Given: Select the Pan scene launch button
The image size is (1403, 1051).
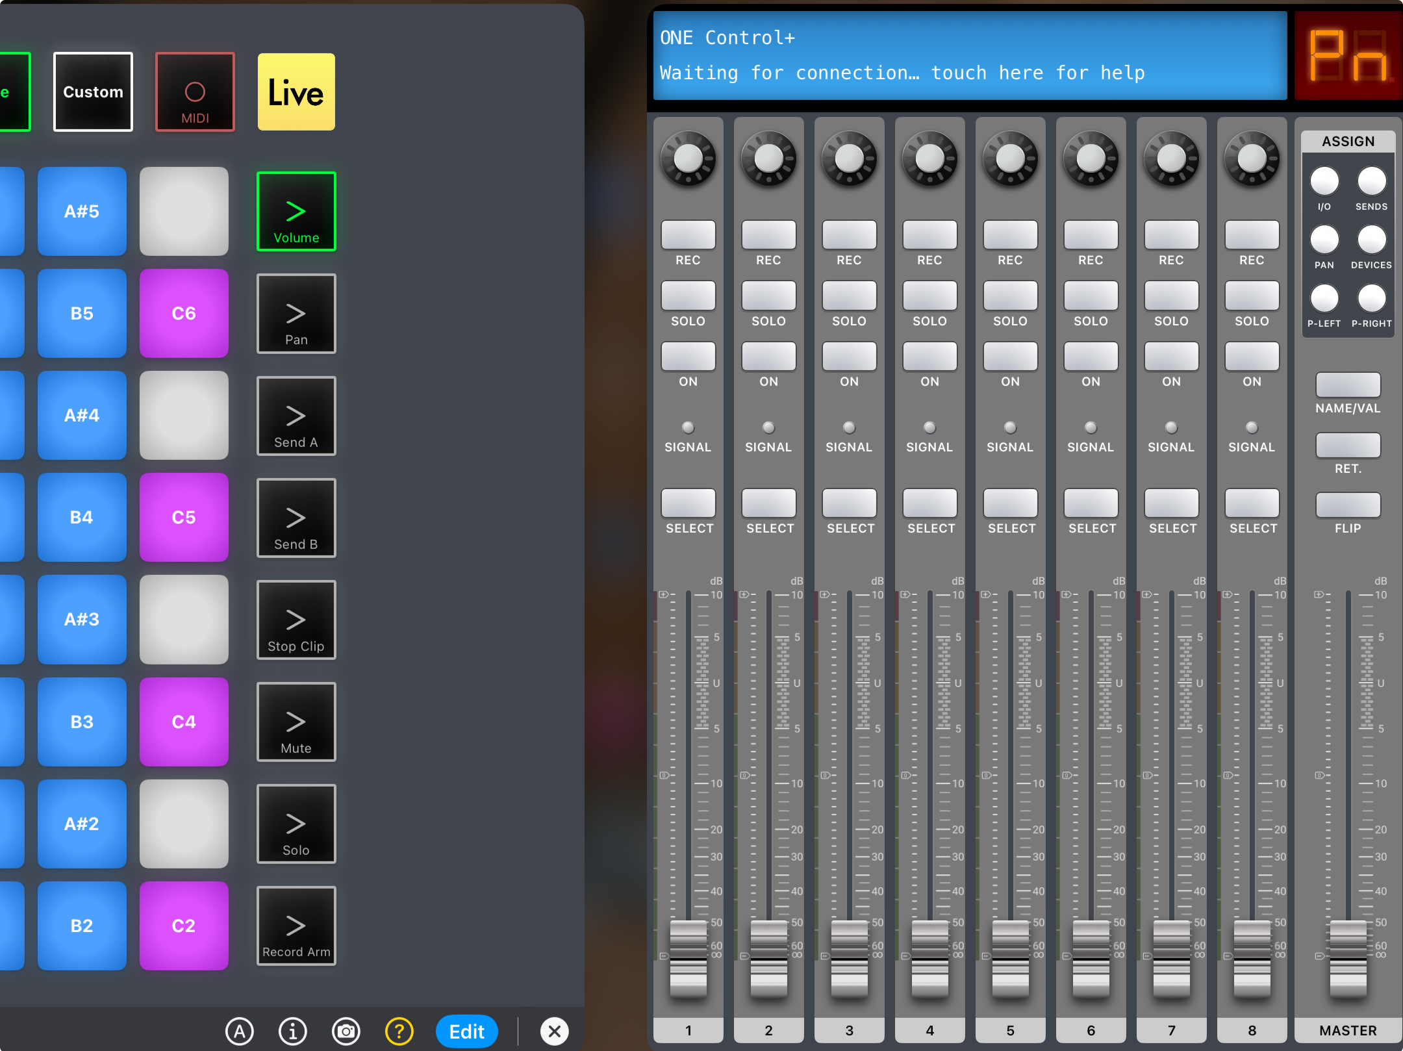Looking at the screenshot, I should point(296,314).
